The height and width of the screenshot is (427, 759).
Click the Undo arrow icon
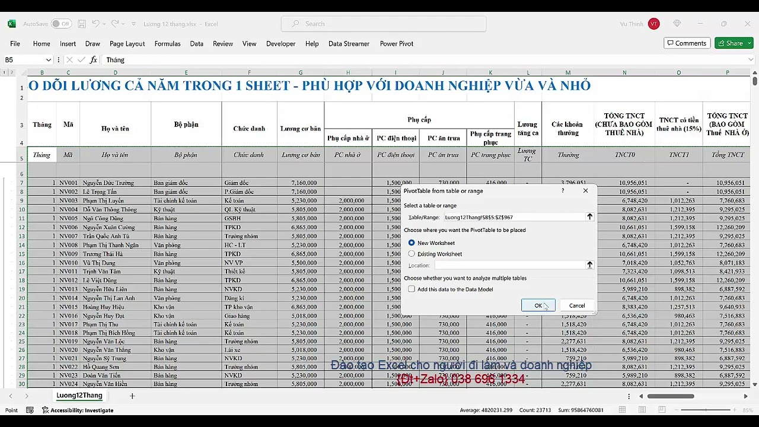(x=95, y=24)
